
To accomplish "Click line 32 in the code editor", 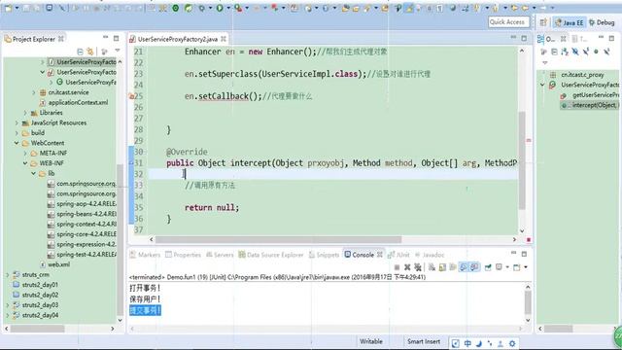I will pyautogui.click(x=332, y=174).
